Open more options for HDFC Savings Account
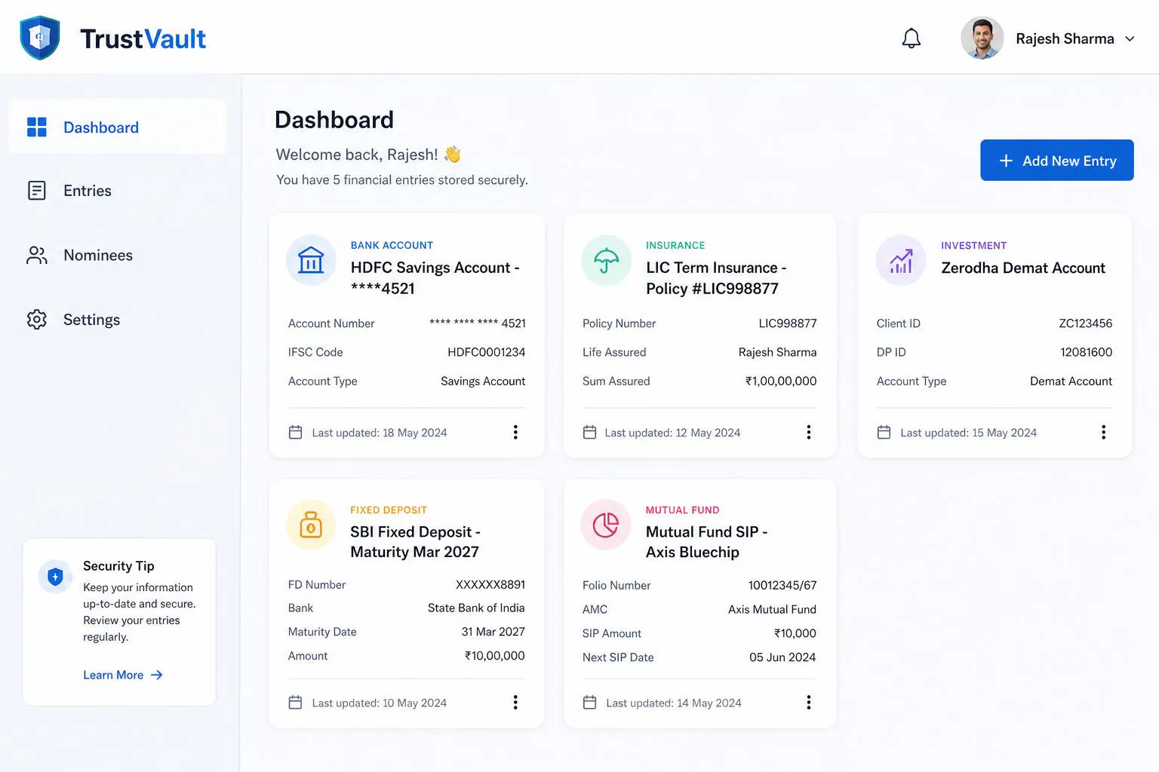 click(515, 432)
